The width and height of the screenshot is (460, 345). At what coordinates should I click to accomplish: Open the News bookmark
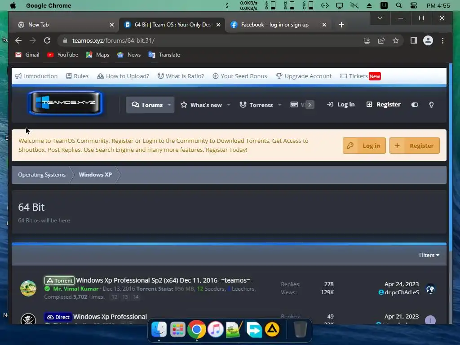(129, 54)
